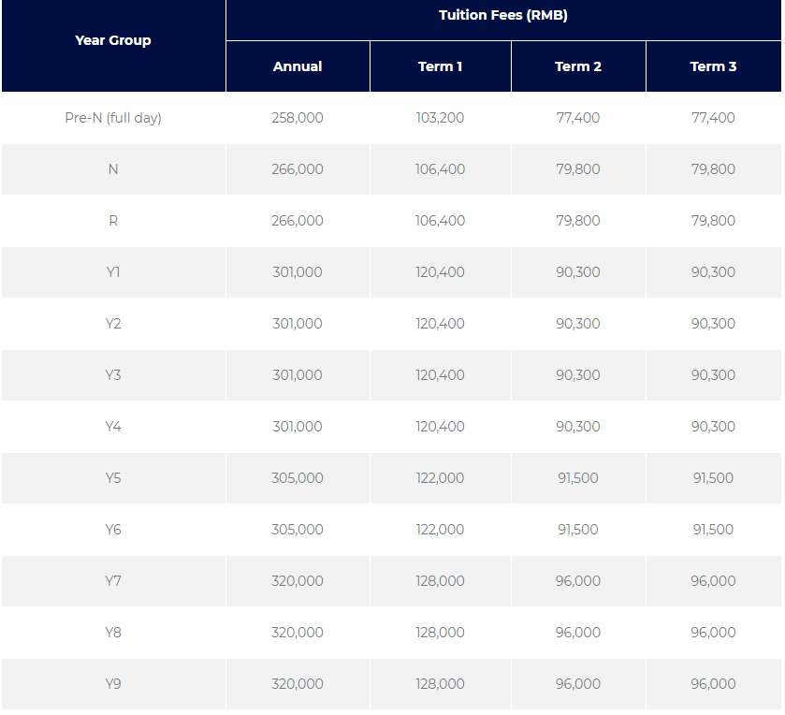Viewport: 785px width, 715px height.
Task: Select the Term 1 column header
Action: coord(440,66)
